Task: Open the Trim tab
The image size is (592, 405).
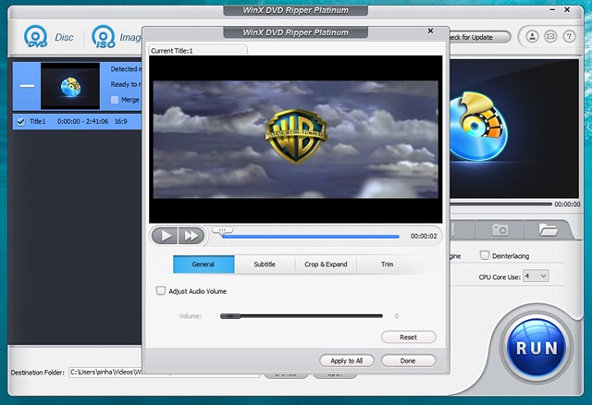Action: [387, 264]
